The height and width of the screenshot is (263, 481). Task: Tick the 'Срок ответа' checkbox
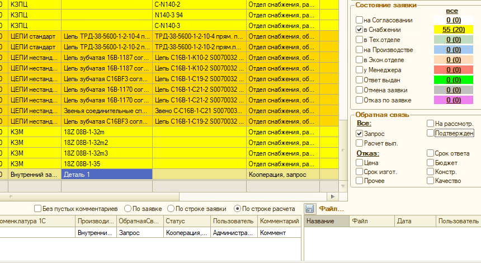(x=430, y=153)
